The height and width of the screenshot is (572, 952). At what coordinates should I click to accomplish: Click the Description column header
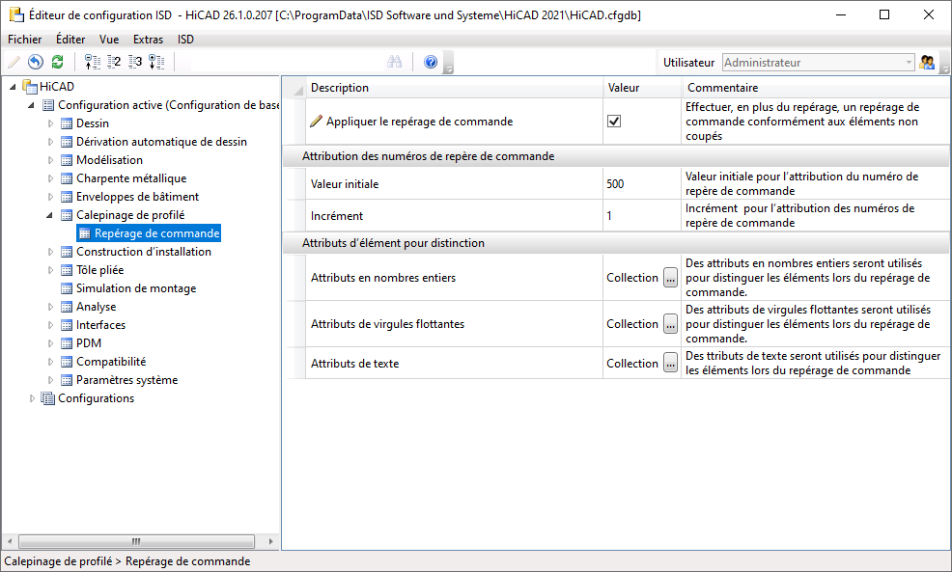tap(454, 88)
